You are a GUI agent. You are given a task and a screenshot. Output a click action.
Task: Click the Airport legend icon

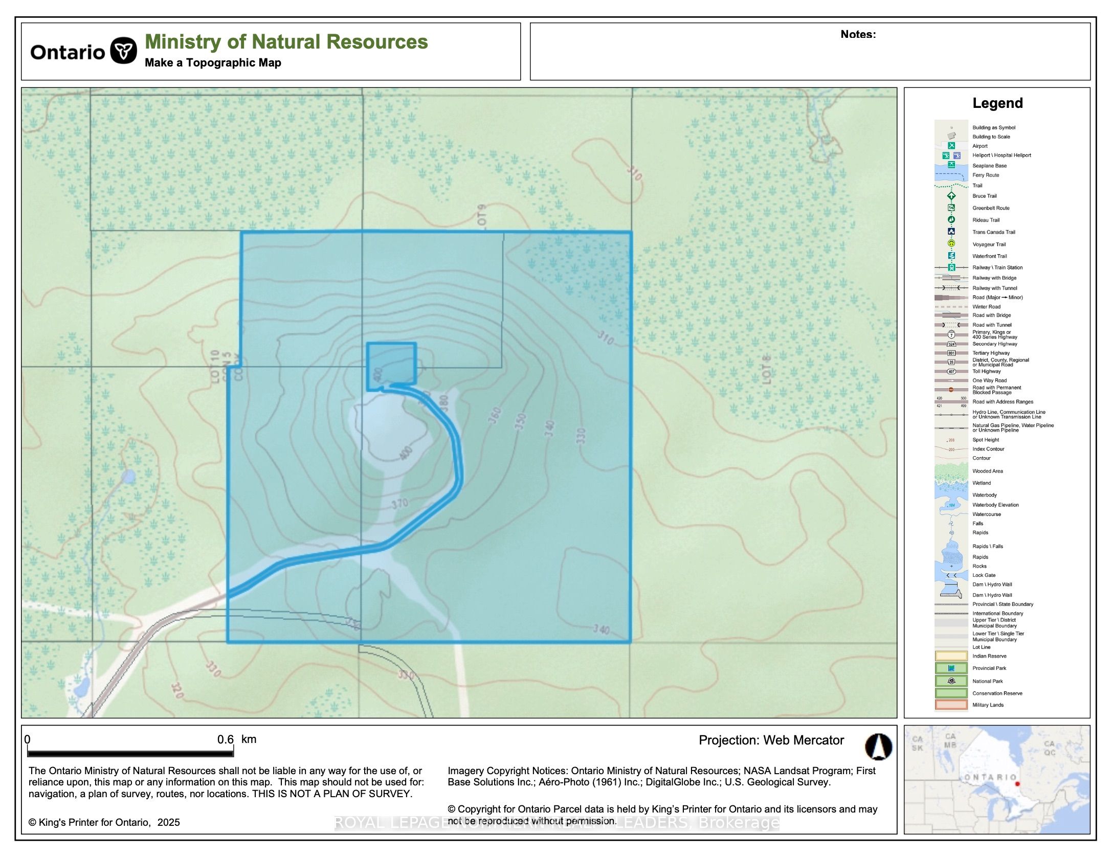pyautogui.click(x=951, y=146)
